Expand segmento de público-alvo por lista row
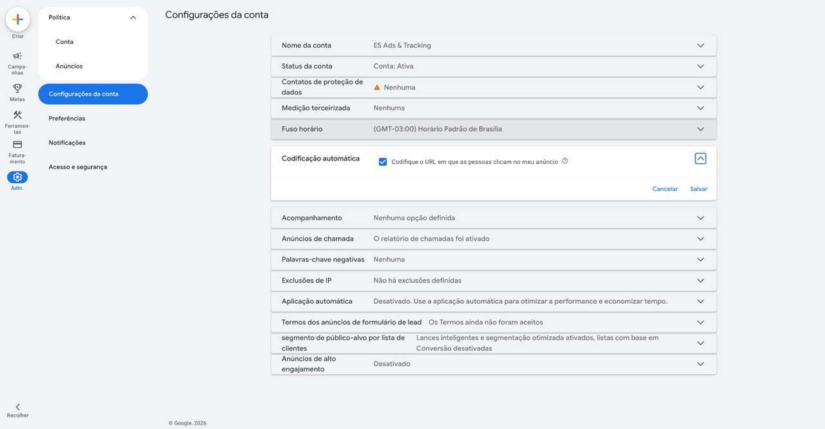The image size is (825, 429). 494,343
